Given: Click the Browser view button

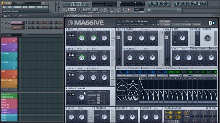Looking at the screenshot, I should [x=197, y=24].
